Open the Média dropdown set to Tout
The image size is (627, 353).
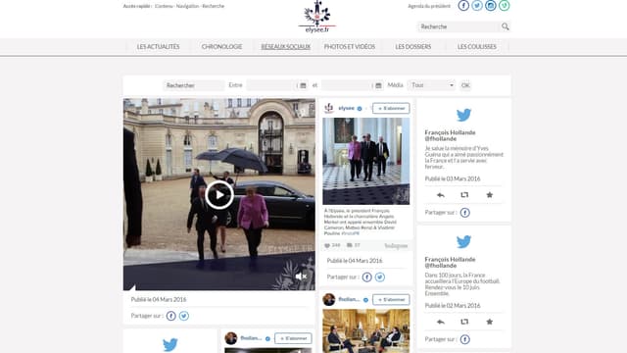[431, 85]
